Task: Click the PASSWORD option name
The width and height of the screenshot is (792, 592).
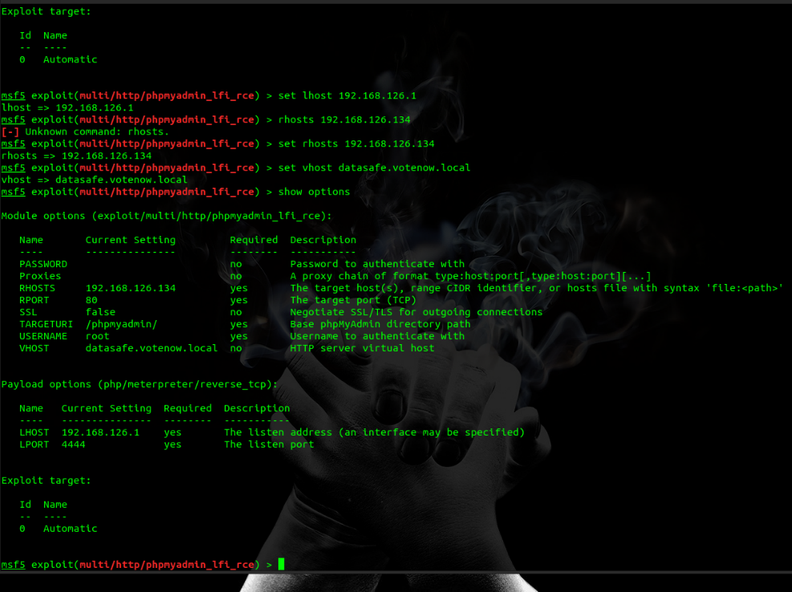Action: pyautogui.click(x=43, y=264)
